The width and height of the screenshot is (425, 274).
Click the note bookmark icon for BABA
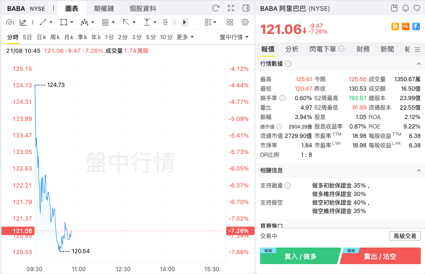pyautogui.click(x=394, y=8)
